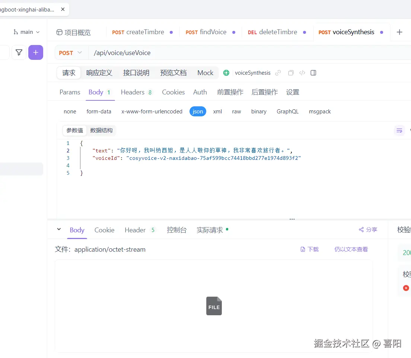
Task: Collapse the response panel with the chevron
Action: [x=58, y=230]
